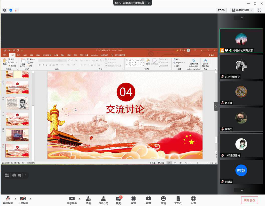The width and height of the screenshot is (265, 206).
Task: Switch to the 插入 ribbon tab
Action: pyautogui.click(x=19, y=55)
